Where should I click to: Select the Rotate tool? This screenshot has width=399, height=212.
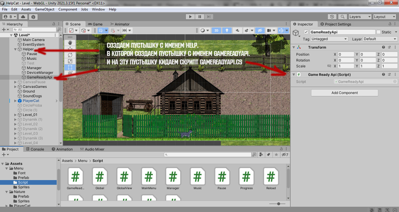(x=70, y=55)
